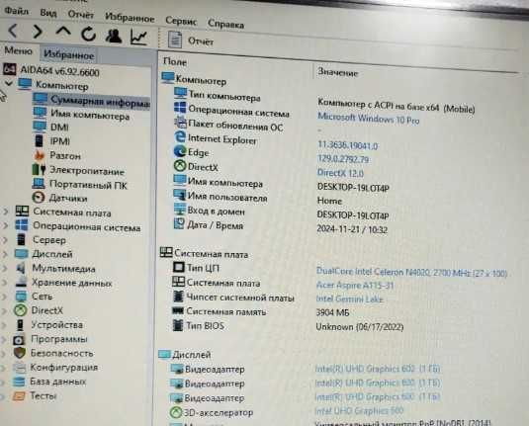Click the Отчёт report button
529x426 pixels.
tap(191, 41)
